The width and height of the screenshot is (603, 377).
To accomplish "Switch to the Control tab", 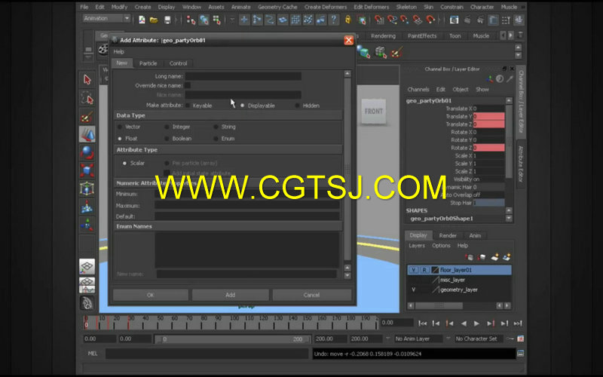I will pyautogui.click(x=178, y=63).
